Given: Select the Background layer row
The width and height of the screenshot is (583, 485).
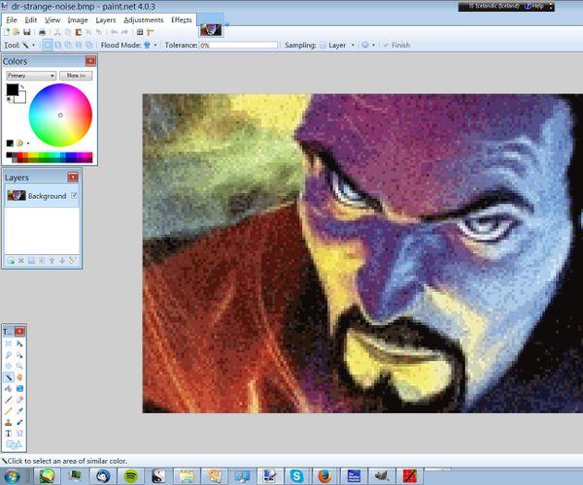Looking at the screenshot, I should [42, 196].
